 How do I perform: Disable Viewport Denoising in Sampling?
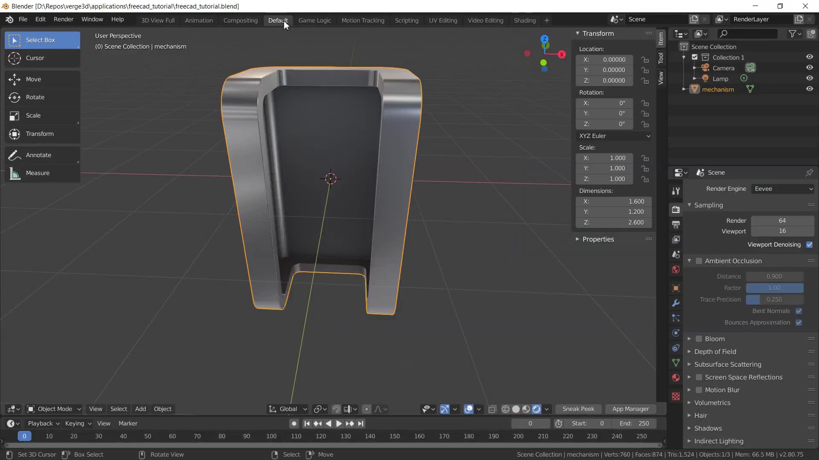[810, 244]
